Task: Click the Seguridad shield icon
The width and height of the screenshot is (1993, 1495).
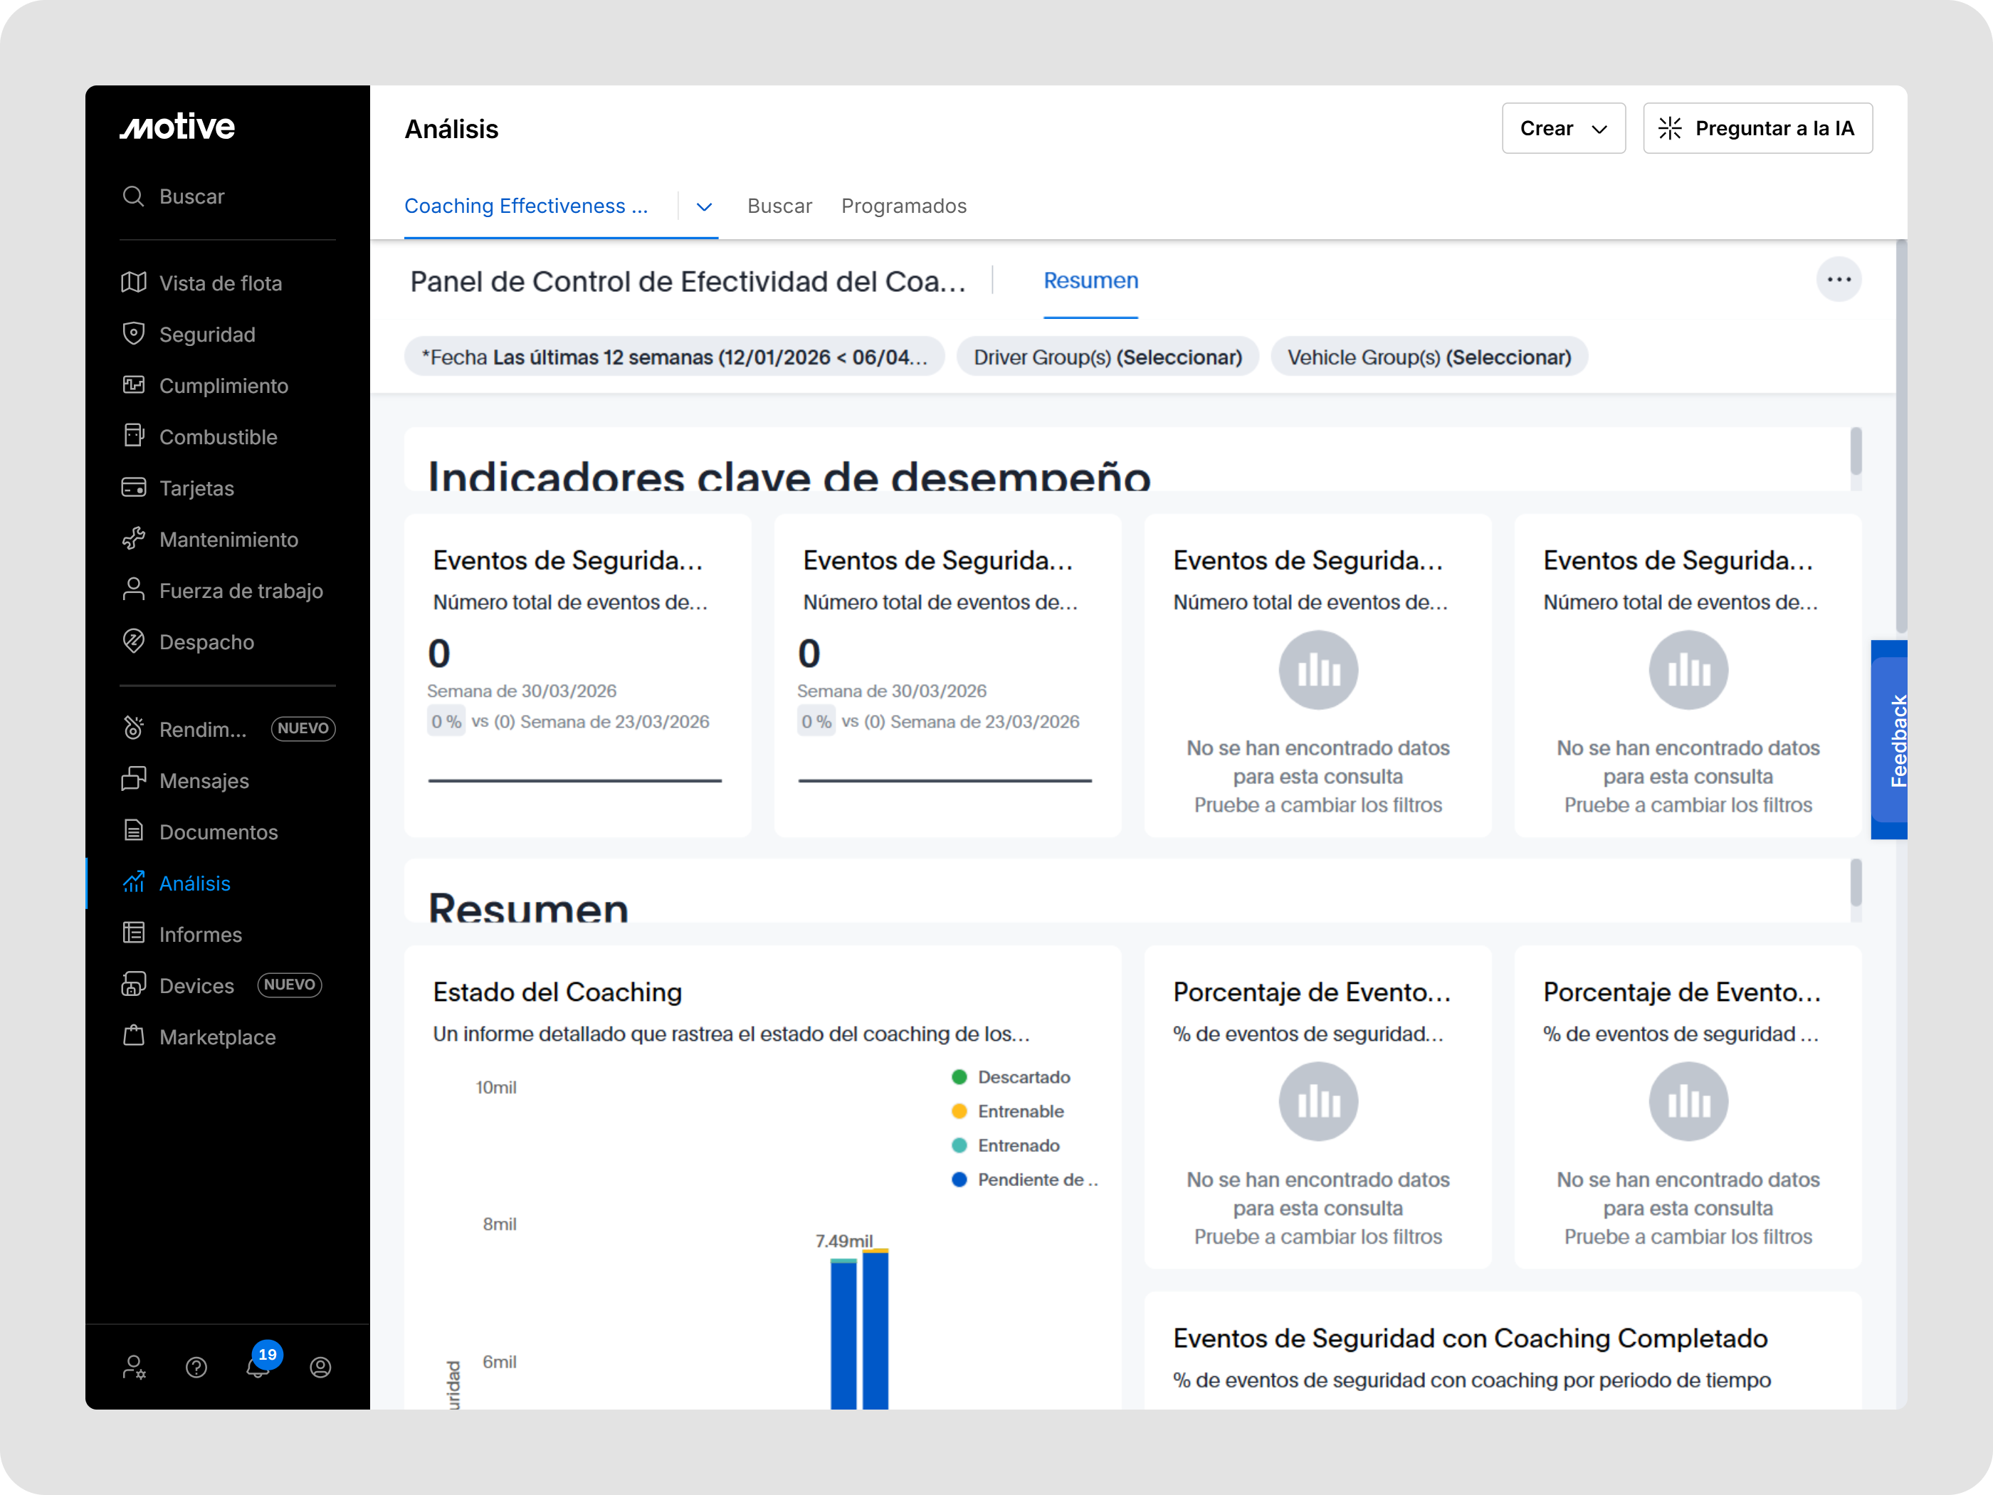Action: (x=133, y=335)
